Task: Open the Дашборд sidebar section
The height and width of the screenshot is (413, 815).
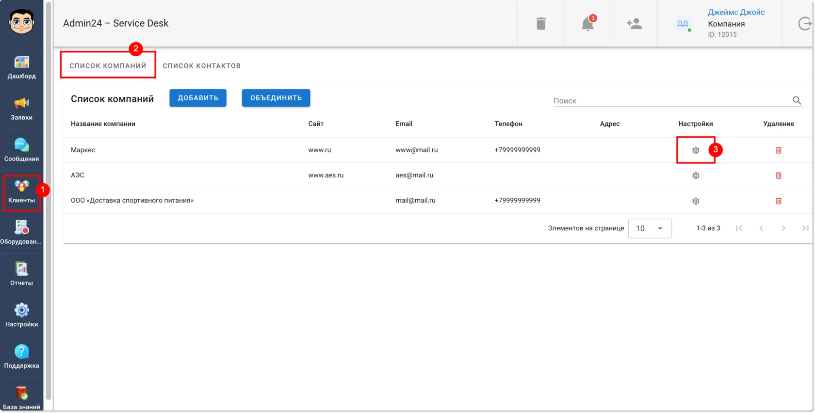Action: coord(21,67)
